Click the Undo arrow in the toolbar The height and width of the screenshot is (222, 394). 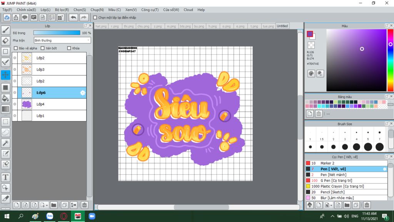pos(73,18)
